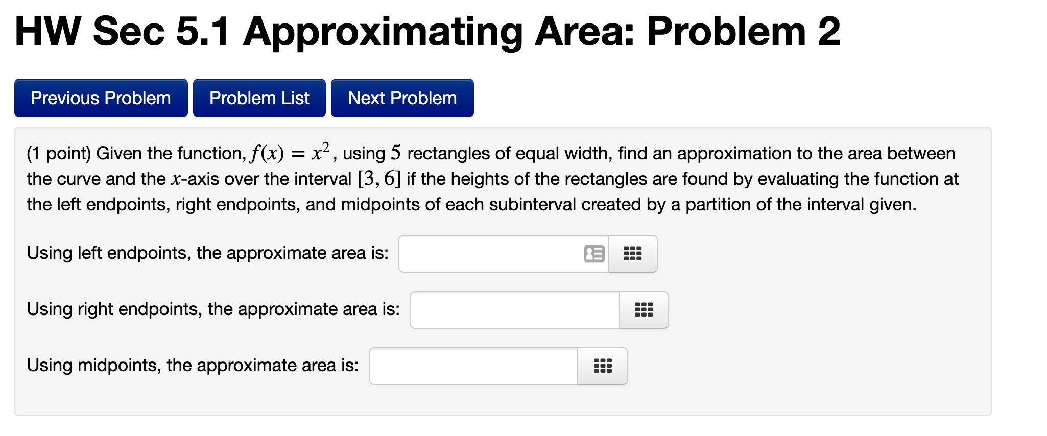Image resolution: width=1047 pixels, height=436 pixels.
Task: Go to the Previous Problem
Action: [101, 98]
